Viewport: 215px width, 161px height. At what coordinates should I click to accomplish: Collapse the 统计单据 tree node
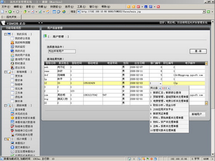(x=6, y=139)
